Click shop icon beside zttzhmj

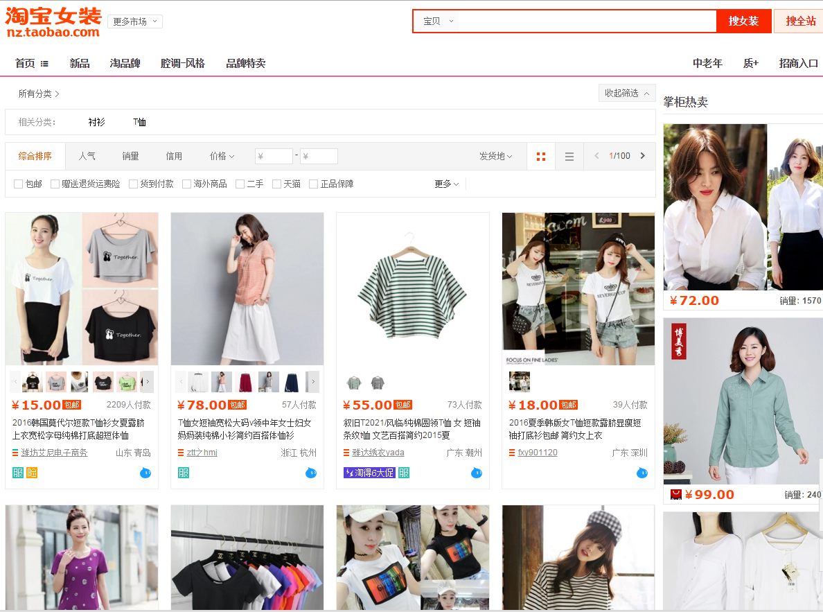181,453
